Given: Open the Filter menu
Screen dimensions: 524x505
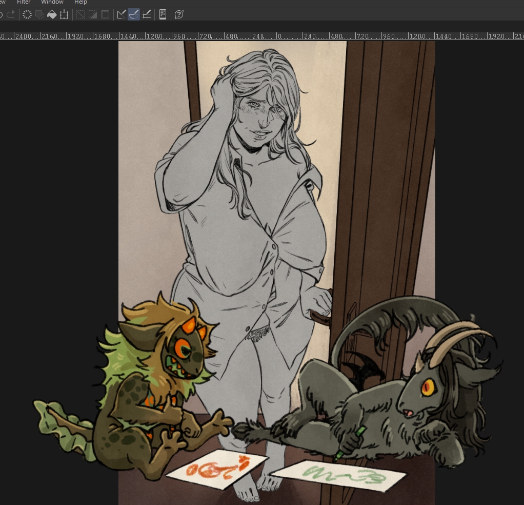Looking at the screenshot, I should 24,3.
